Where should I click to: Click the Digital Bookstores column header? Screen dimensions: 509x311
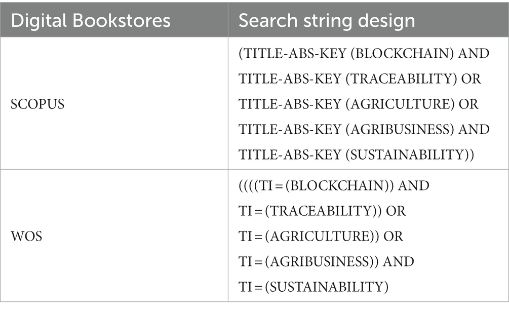coord(91,21)
